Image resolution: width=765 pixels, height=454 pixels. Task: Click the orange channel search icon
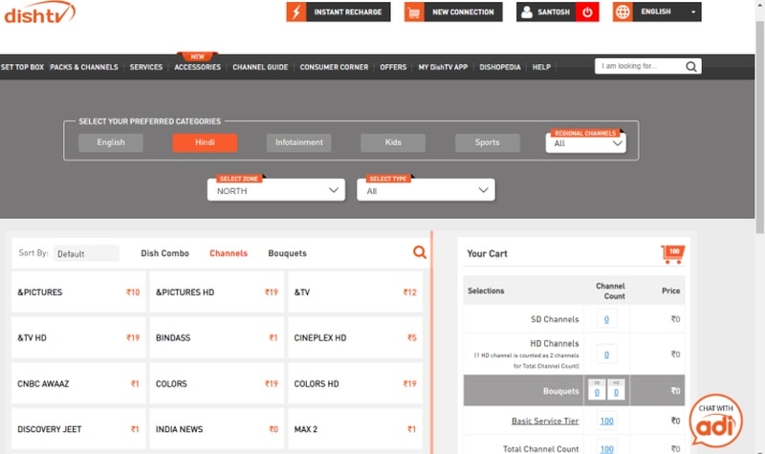(420, 252)
